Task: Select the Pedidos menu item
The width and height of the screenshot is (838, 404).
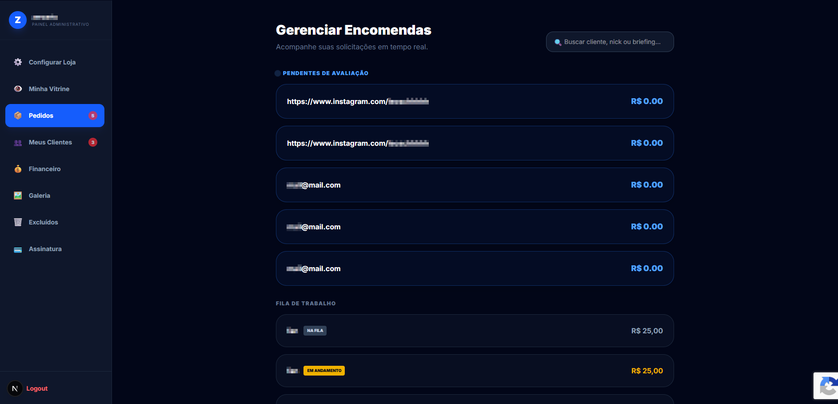Action: coord(55,116)
